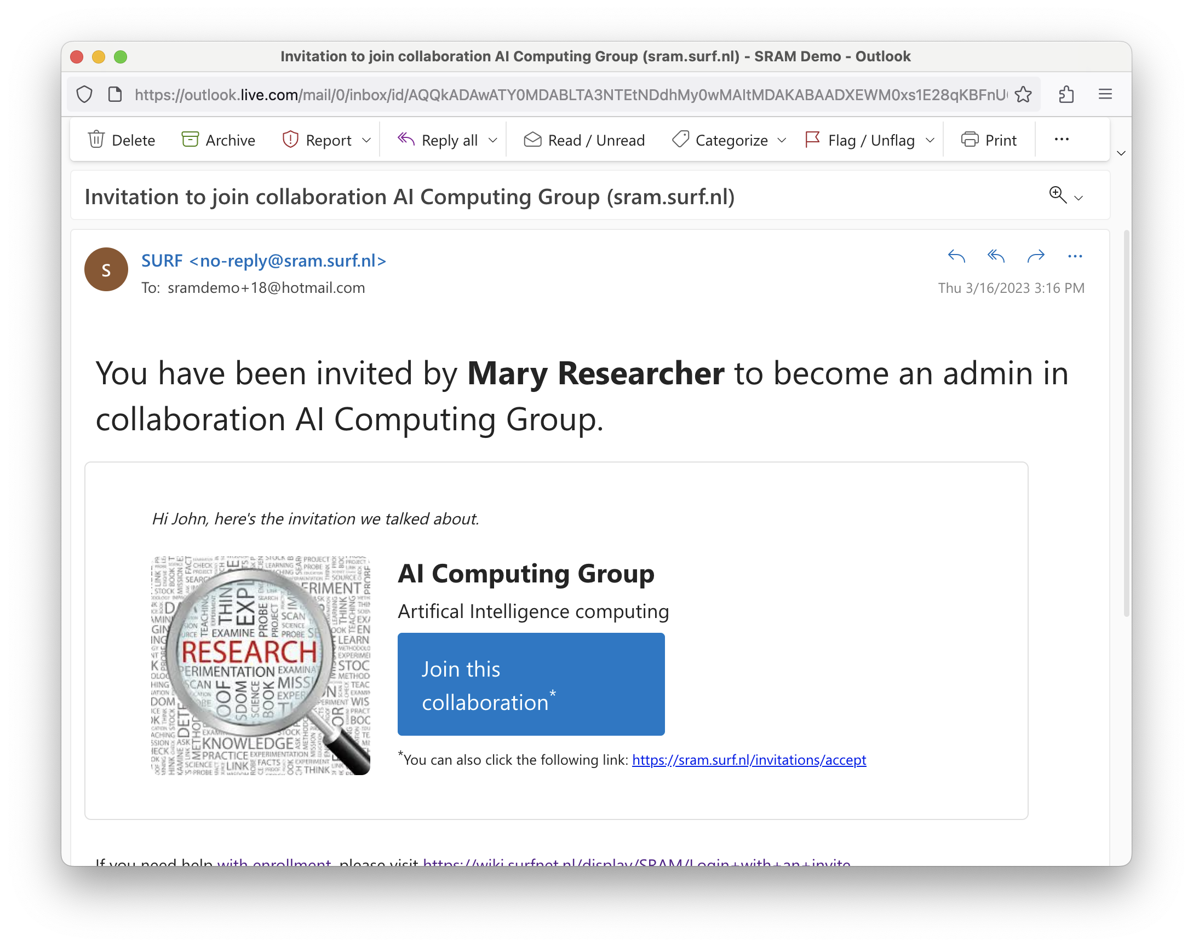Click the Reply arrow in message header
1193x947 pixels.
[956, 256]
